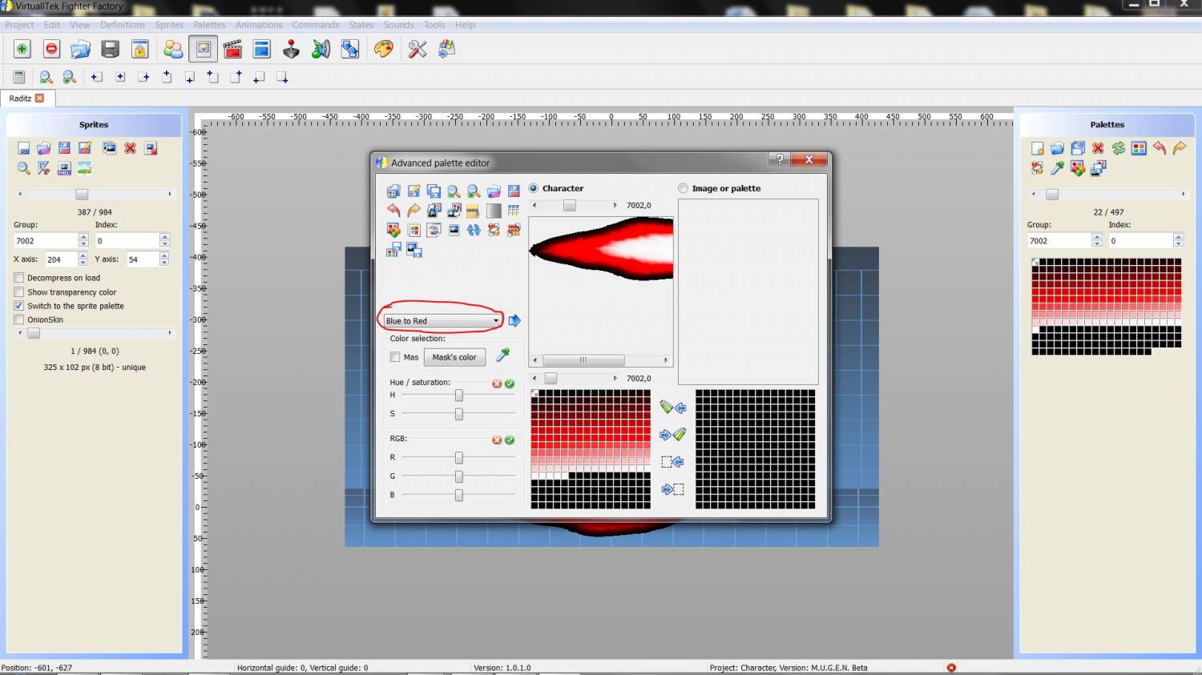Click the red status icon in the status bar

point(951,667)
